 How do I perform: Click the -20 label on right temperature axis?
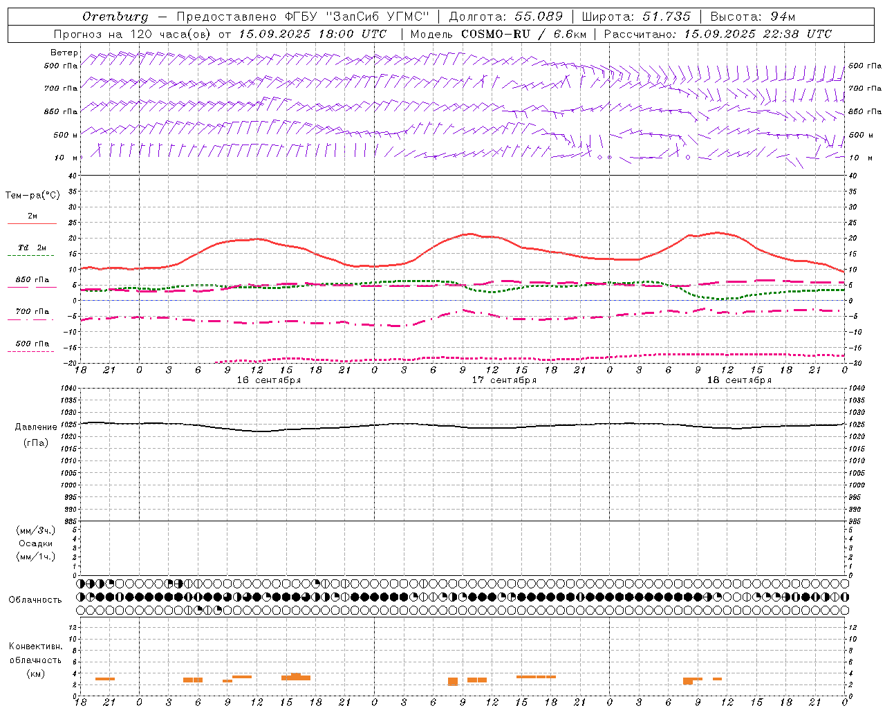pyautogui.click(x=855, y=364)
